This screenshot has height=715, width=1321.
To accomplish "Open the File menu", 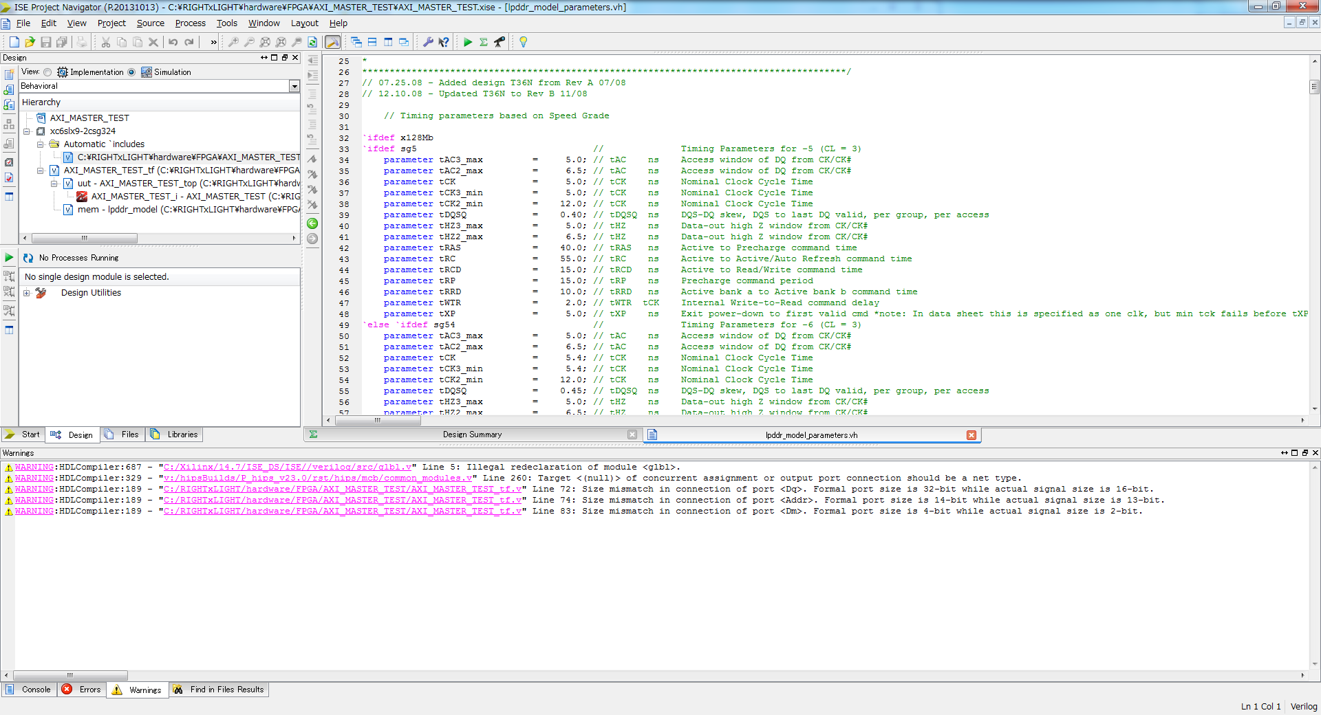I will point(23,23).
